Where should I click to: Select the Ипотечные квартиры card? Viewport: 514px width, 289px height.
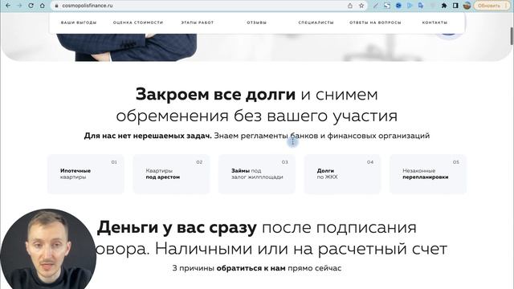86,174
